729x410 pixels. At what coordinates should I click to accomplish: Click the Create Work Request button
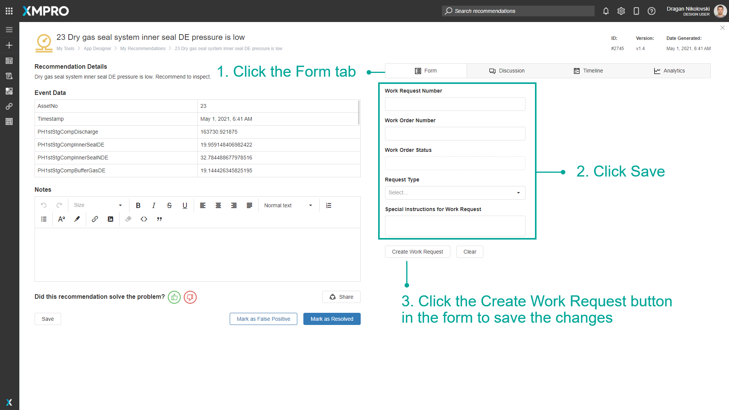pyautogui.click(x=417, y=252)
